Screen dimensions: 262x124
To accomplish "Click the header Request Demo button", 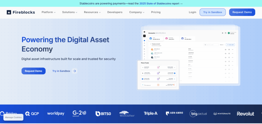I will (242, 12).
